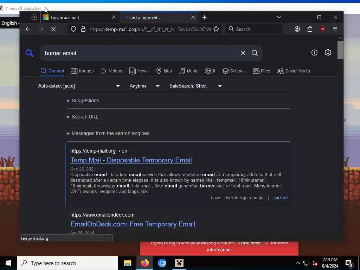Viewport: 360px width, 270px height.
Task: Open the Auto-detect language dropdown
Action: (79, 86)
